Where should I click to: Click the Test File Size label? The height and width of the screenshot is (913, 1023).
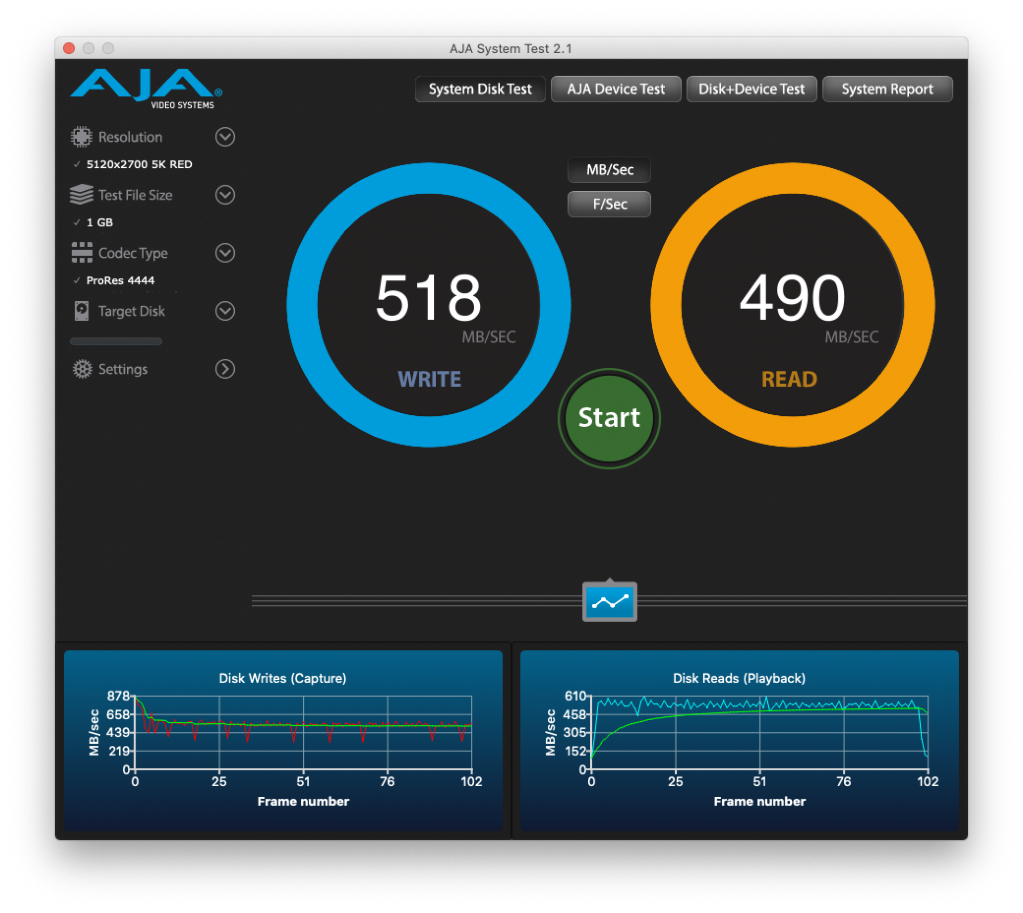pos(135,195)
